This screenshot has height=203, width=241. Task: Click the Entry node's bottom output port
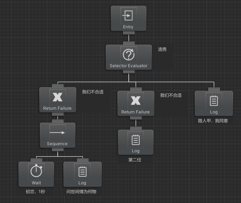(x=128, y=33)
